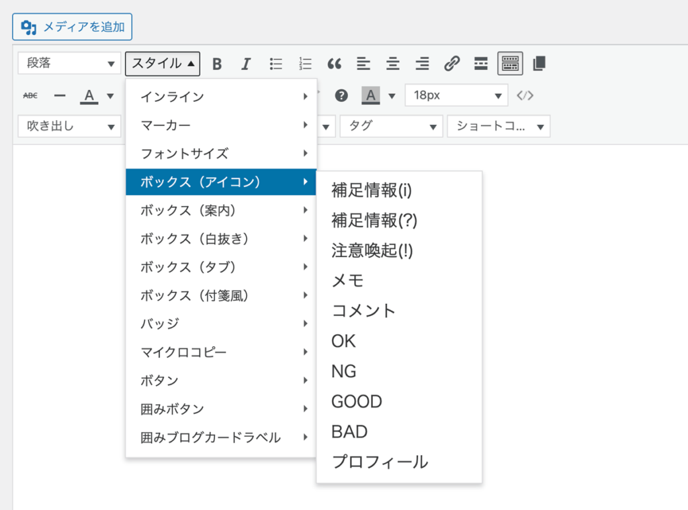Apply the background color A button
The height and width of the screenshot is (510, 688).
coord(371,95)
